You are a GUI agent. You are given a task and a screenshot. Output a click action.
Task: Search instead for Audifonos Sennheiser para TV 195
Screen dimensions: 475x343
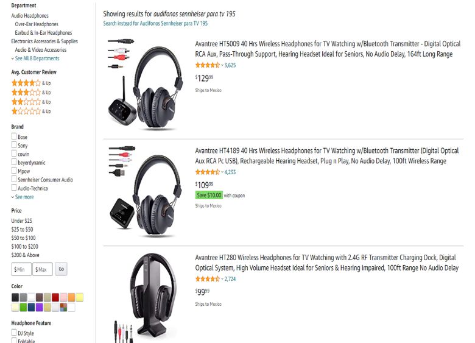coord(155,23)
